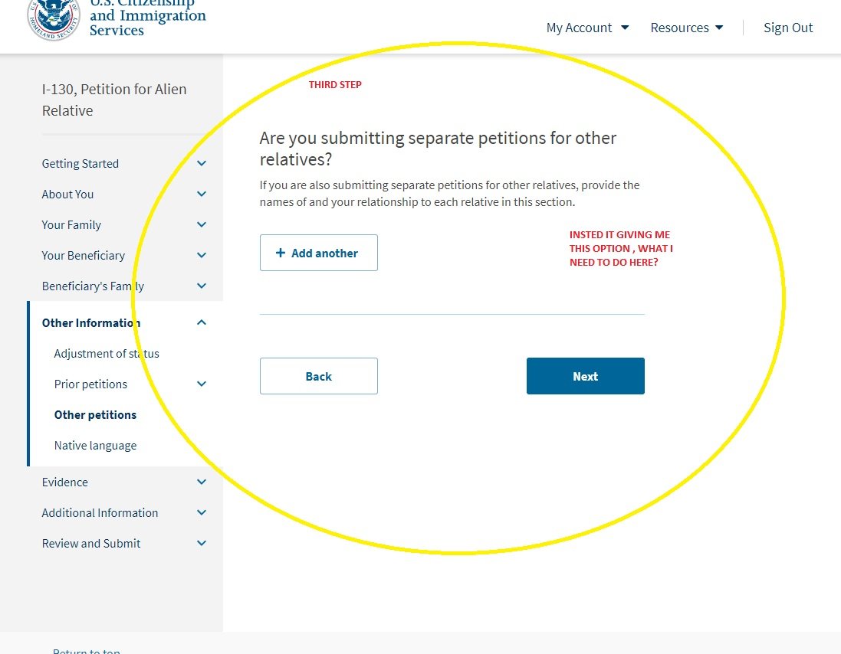This screenshot has height=654, width=841.
Task: Collapse the Other Information section chevron
Action: click(202, 322)
